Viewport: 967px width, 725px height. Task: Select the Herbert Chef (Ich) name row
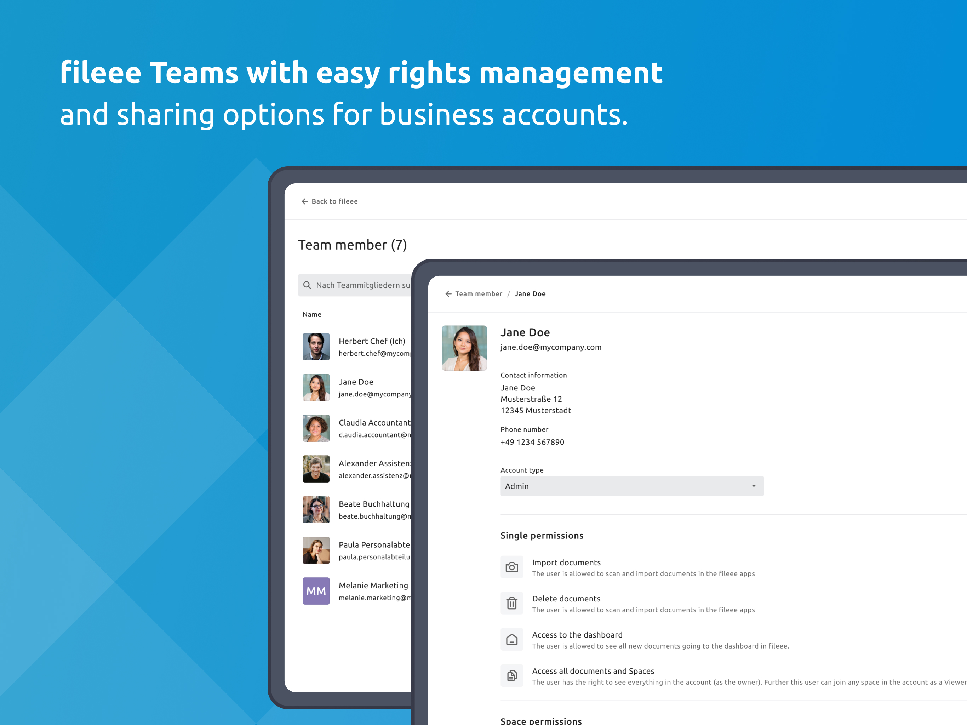coord(372,341)
